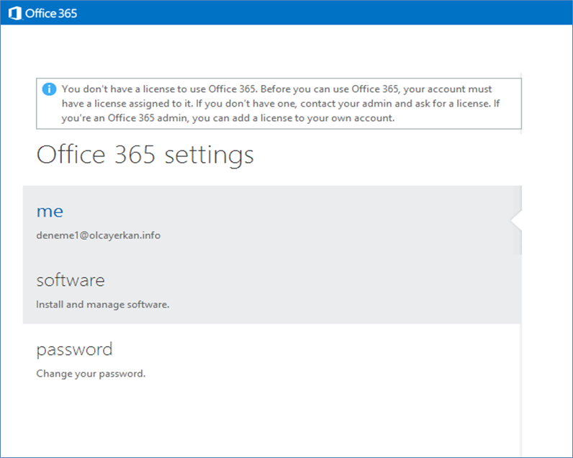Click the license notice box border area
573x458 pixels.
coord(279,78)
